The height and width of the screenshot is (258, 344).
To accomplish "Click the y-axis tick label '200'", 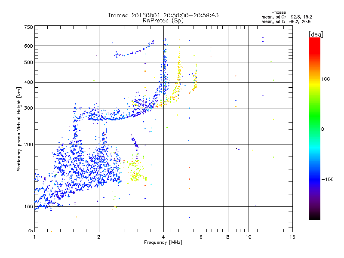I will [x=28, y=144].
